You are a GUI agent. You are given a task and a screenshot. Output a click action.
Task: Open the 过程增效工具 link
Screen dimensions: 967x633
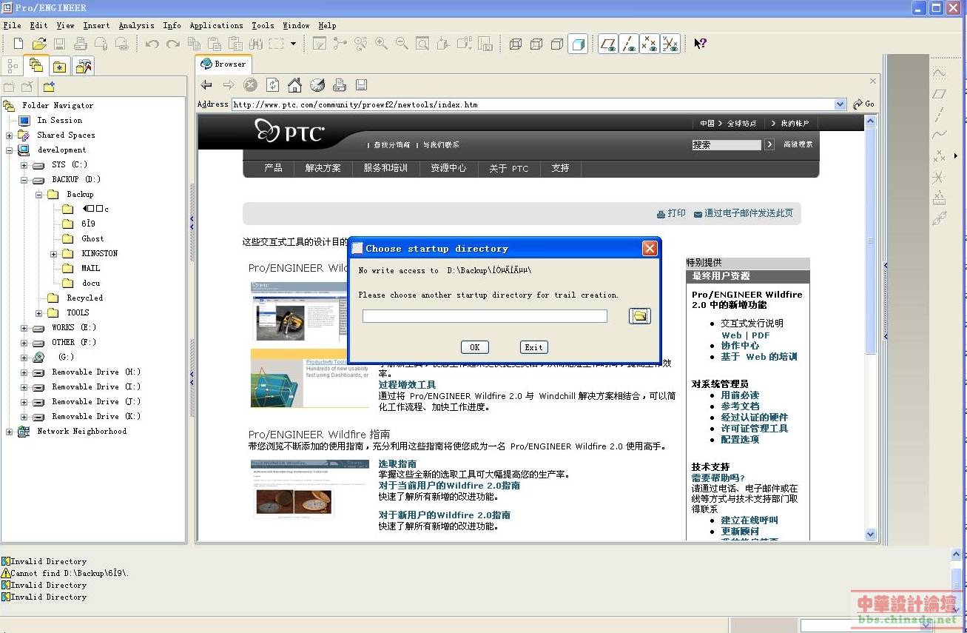coord(407,385)
